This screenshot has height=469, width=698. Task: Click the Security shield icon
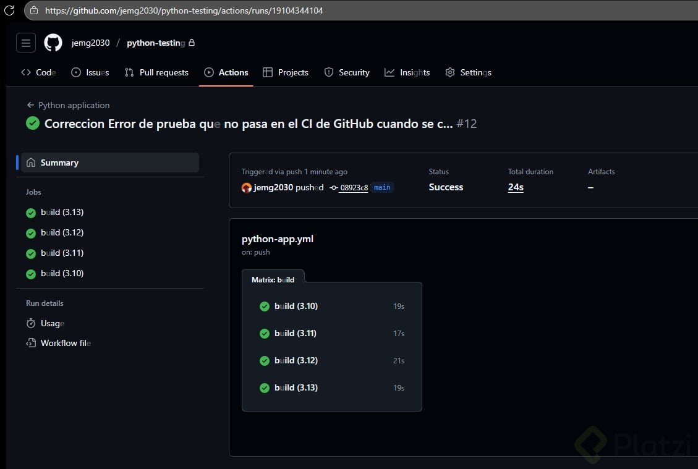tap(328, 72)
